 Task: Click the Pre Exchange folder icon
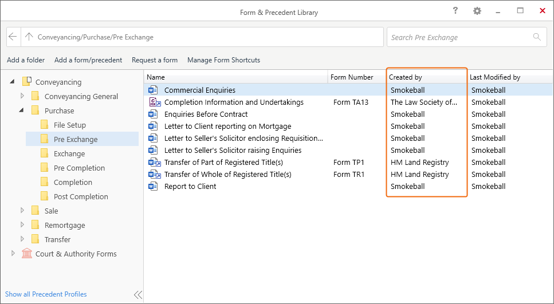coord(45,139)
